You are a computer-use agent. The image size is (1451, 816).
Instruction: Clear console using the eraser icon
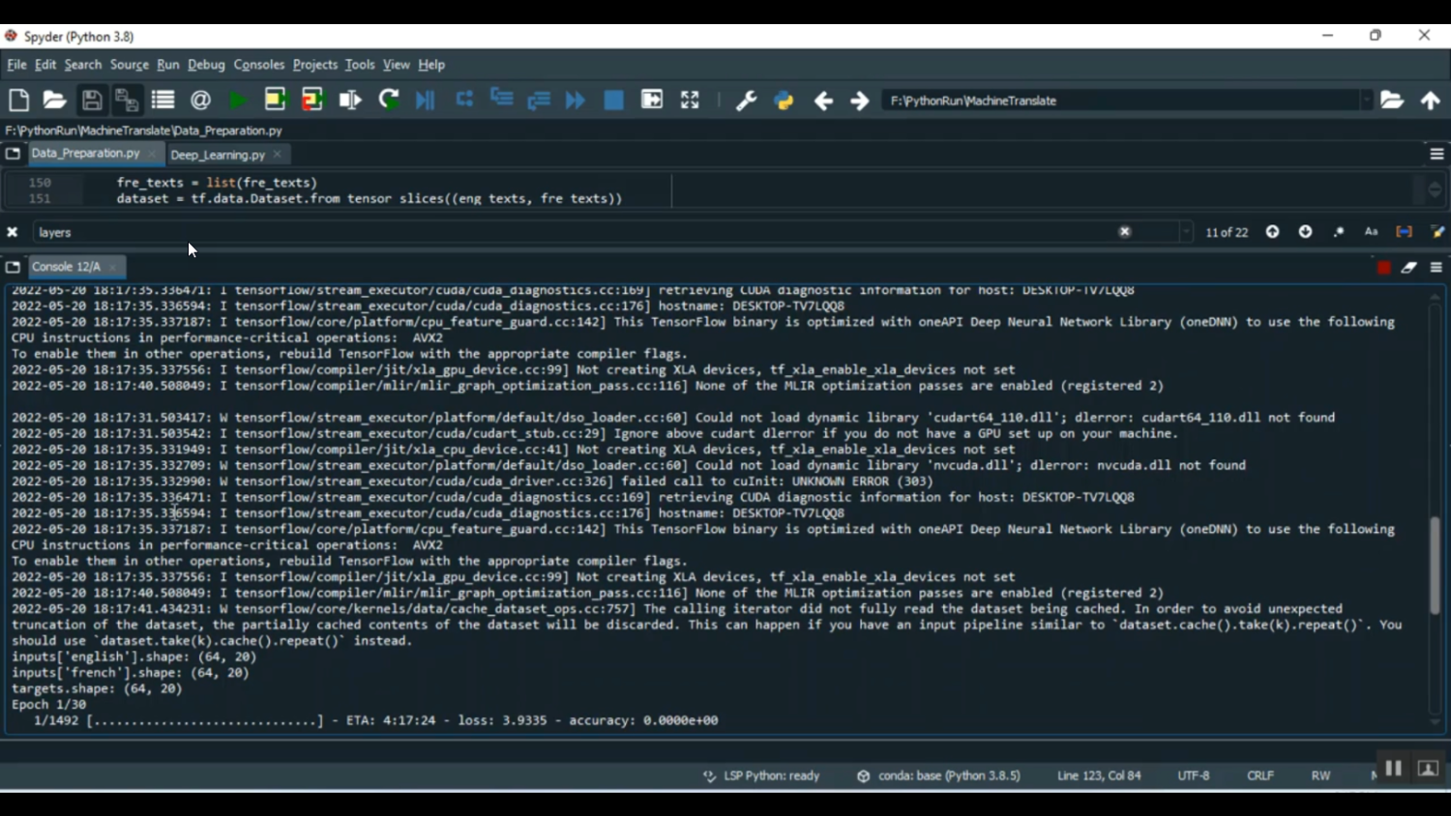click(x=1409, y=268)
